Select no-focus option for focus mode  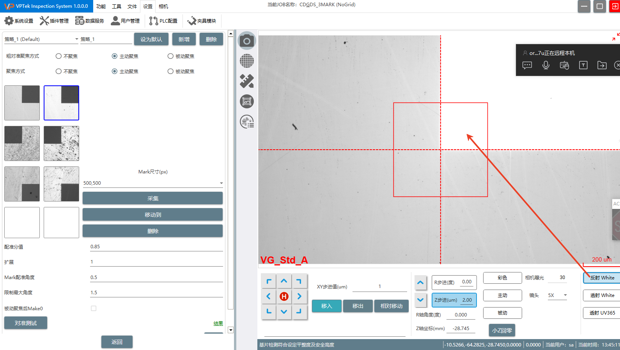click(58, 71)
